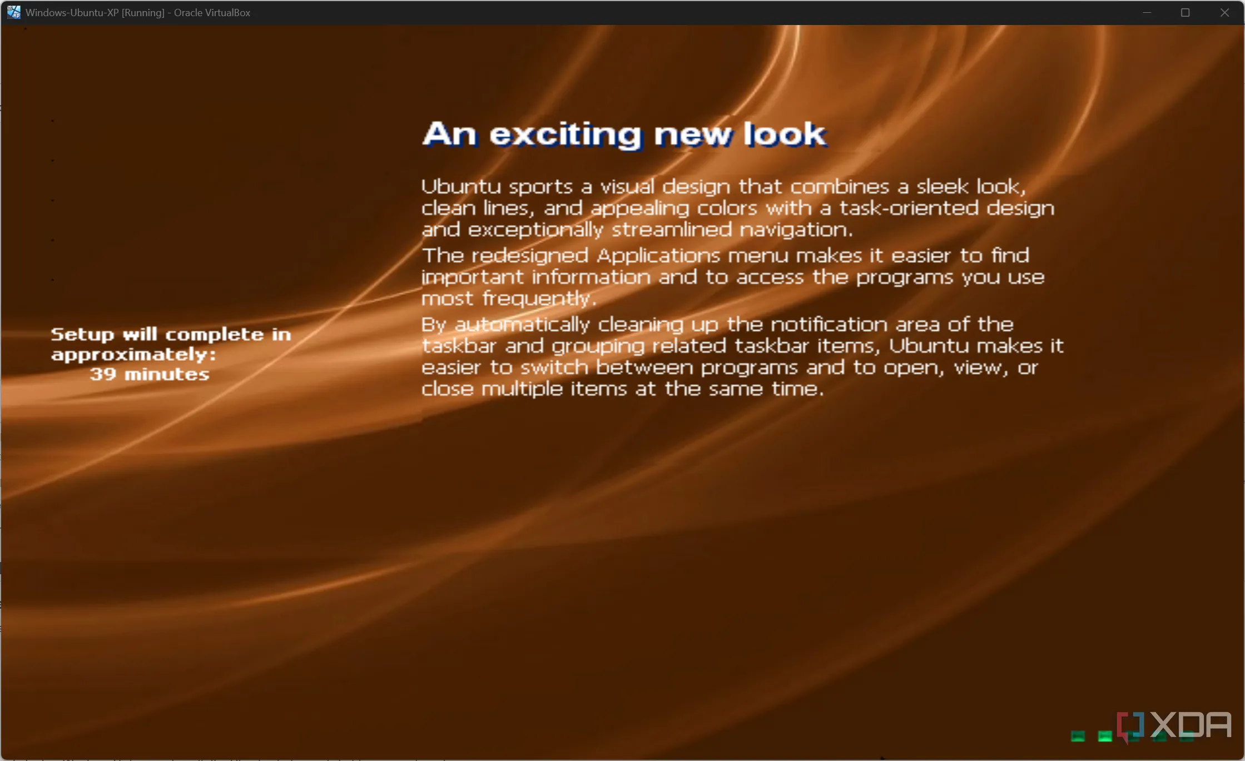Click the second green setup progress square

pyautogui.click(x=1105, y=737)
